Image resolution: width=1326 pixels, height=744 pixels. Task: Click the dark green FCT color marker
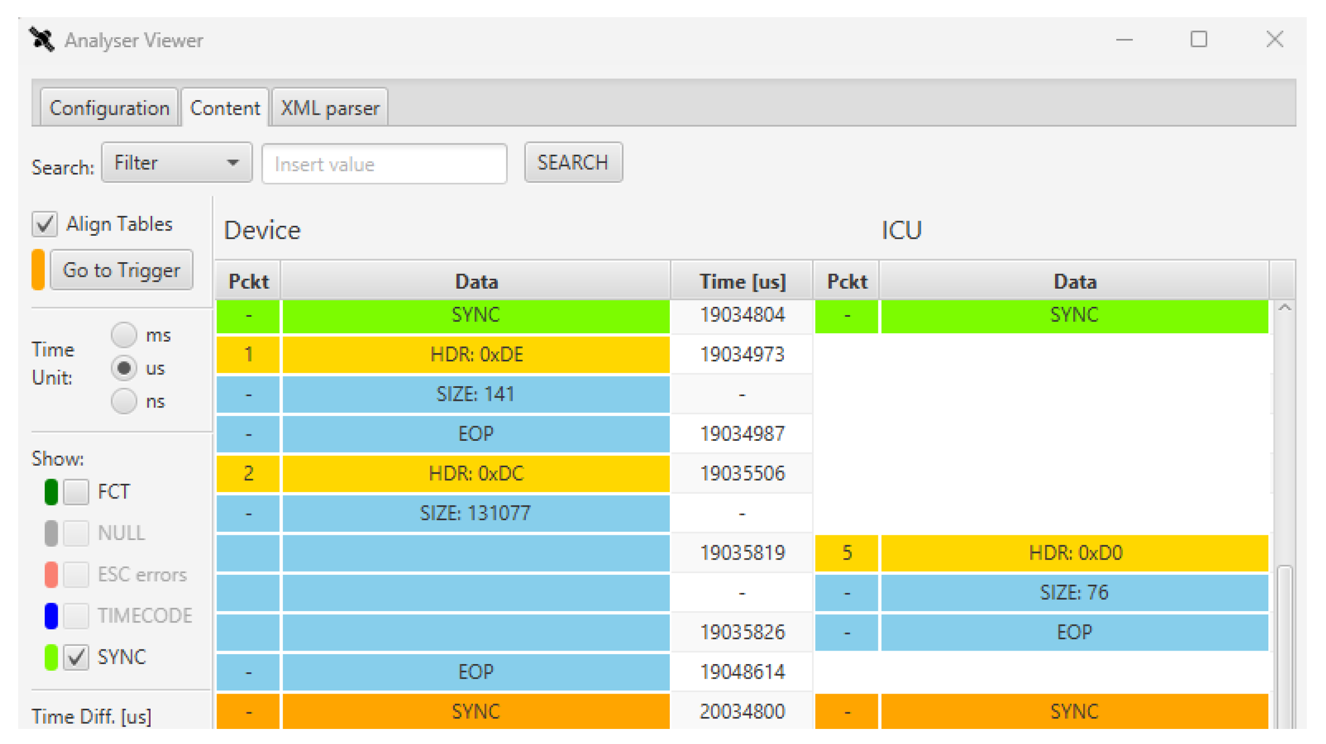(51, 492)
